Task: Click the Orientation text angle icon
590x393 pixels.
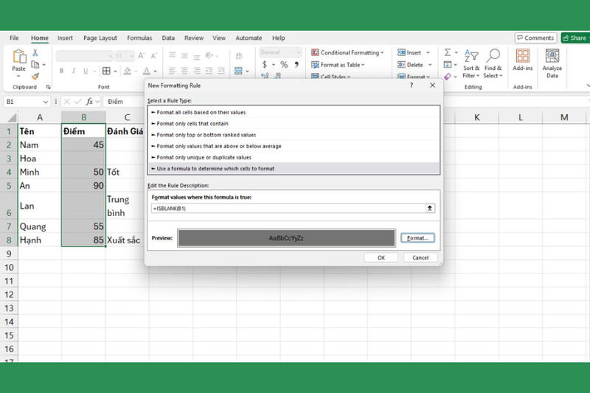Action: (x=209, y=55)
